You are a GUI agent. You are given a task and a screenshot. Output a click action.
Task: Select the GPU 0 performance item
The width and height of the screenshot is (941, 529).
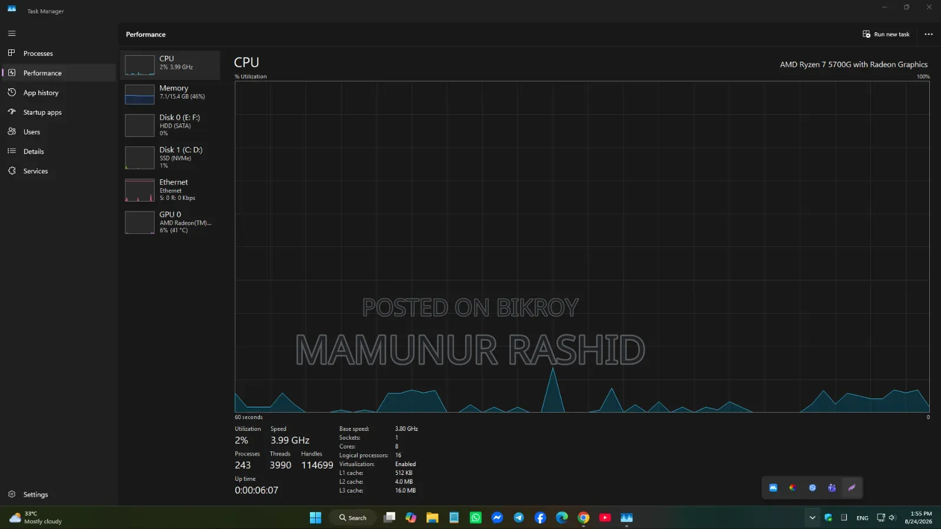[171, 222]
